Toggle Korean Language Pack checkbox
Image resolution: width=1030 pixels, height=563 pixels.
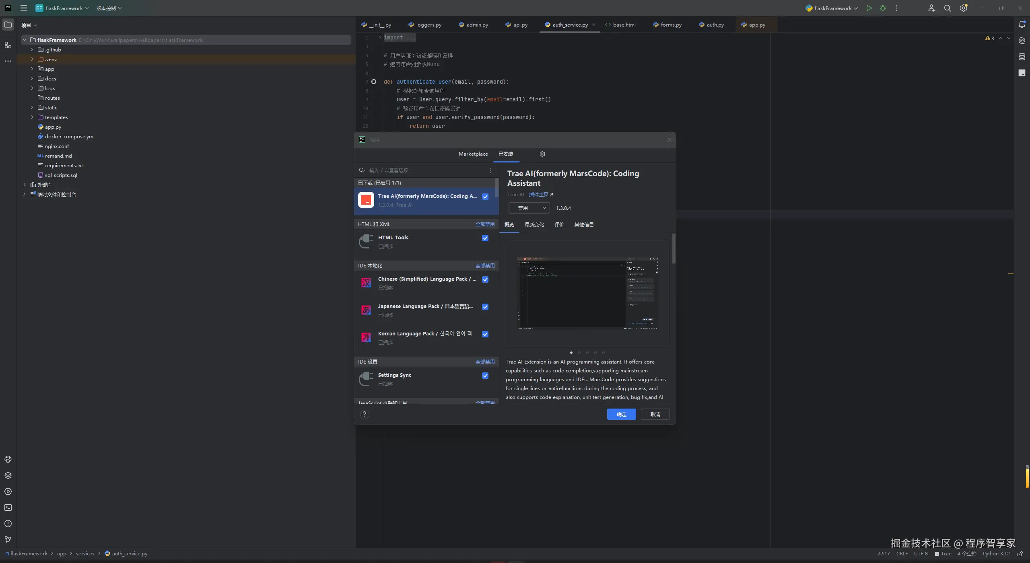pos(485,334)
